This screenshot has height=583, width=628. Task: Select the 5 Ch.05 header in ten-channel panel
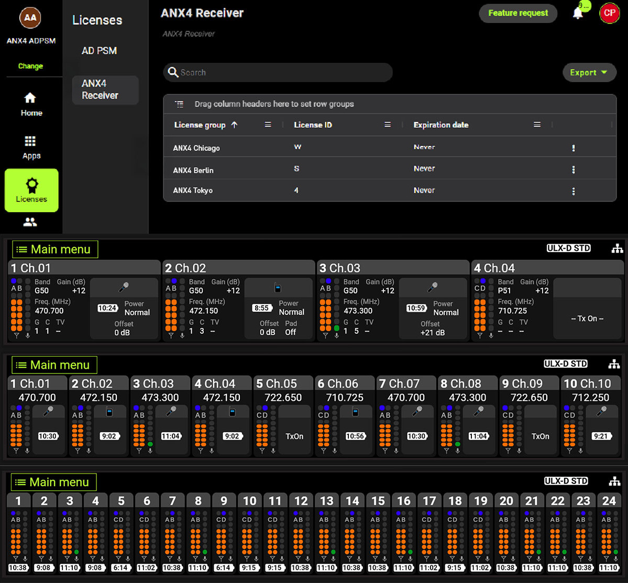pos(283,383)
